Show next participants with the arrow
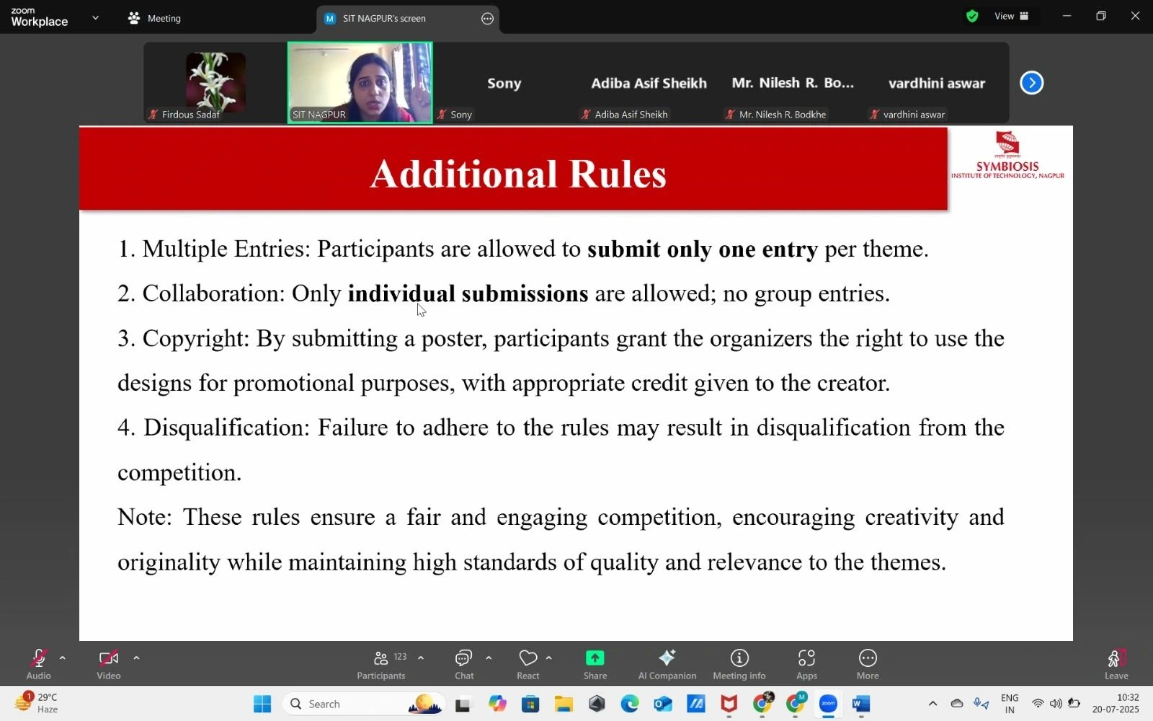The image size is (1153, 721). tap(1031, 83)
